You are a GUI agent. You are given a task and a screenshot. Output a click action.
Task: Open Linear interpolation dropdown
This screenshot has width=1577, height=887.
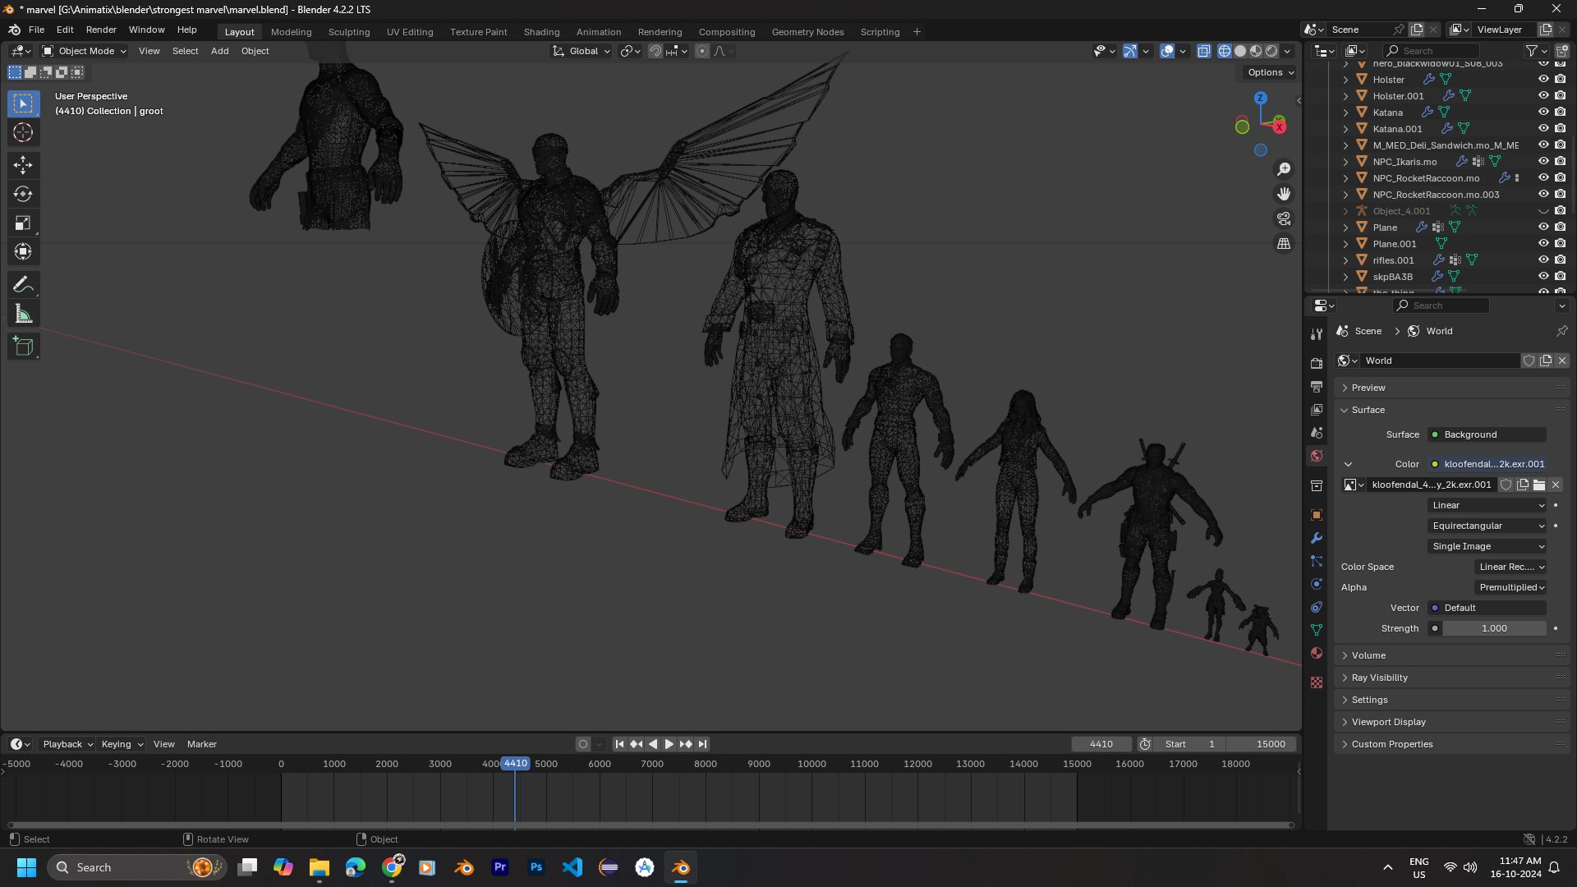click(x=1487, y=505)
